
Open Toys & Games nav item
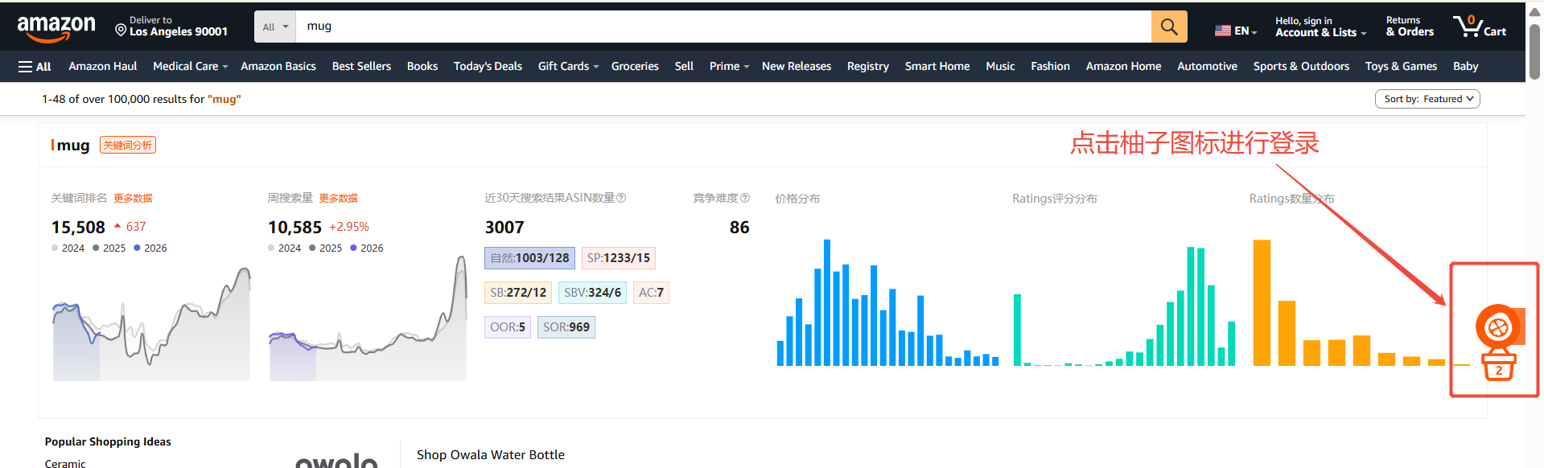[x=1401, y=66]
